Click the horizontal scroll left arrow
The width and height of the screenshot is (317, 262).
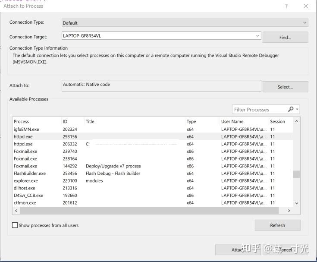point(16,211)
